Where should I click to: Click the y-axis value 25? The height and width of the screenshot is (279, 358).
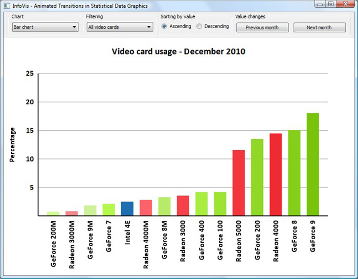click(x=30, y=74)
